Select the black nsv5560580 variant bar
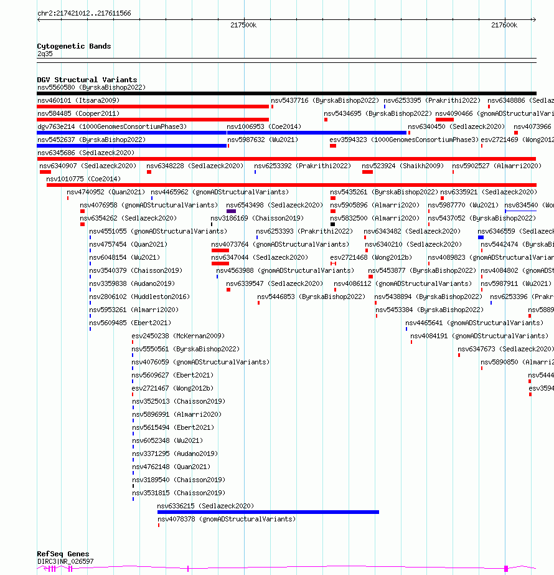The width and height of the screenshot is (554, 575). tap(286, 93)
